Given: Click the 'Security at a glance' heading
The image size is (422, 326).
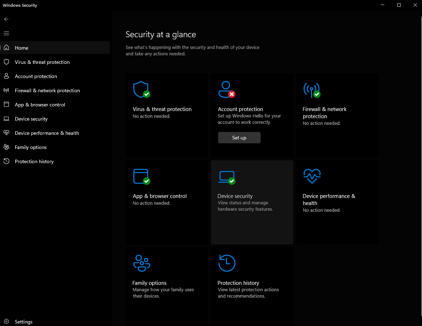Looking at the screenshot, I should 161,34.
